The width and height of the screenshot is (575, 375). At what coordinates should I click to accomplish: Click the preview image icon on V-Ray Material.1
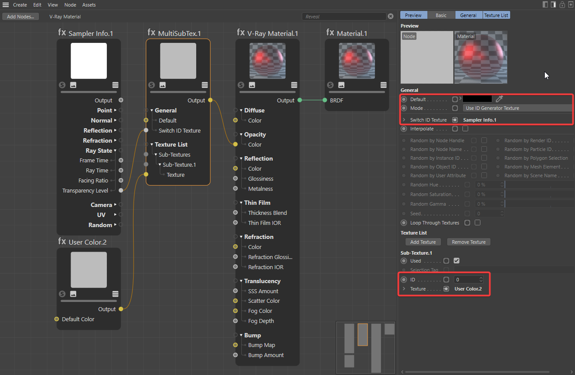click(252, 85)
